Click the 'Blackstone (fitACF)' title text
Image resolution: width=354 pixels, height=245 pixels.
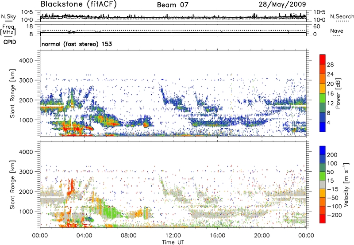tap(79, 4)
